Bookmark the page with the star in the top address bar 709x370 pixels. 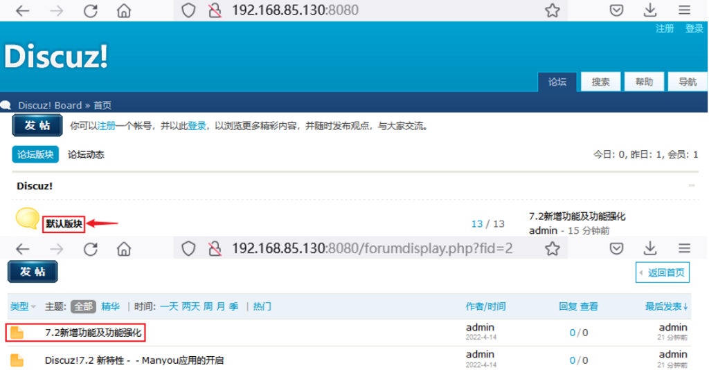click(552, 10)
